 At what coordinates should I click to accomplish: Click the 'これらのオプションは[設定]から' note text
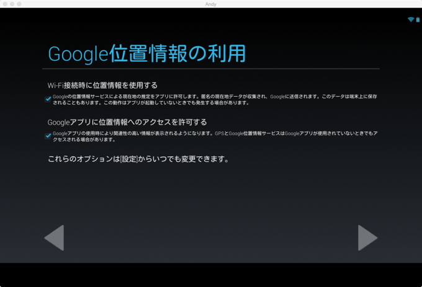(138, 159)
